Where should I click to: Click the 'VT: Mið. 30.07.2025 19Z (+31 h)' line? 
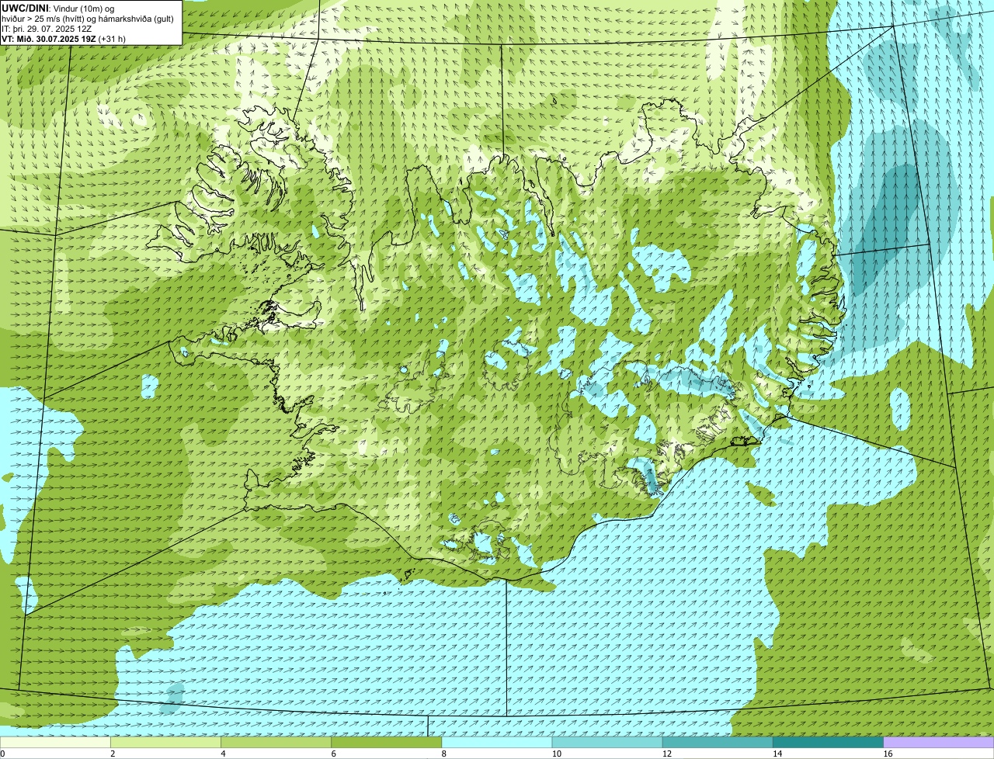(x=64, y=38)
